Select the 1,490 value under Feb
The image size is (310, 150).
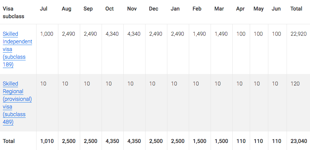pyautogui.click(x=199, y=34)
